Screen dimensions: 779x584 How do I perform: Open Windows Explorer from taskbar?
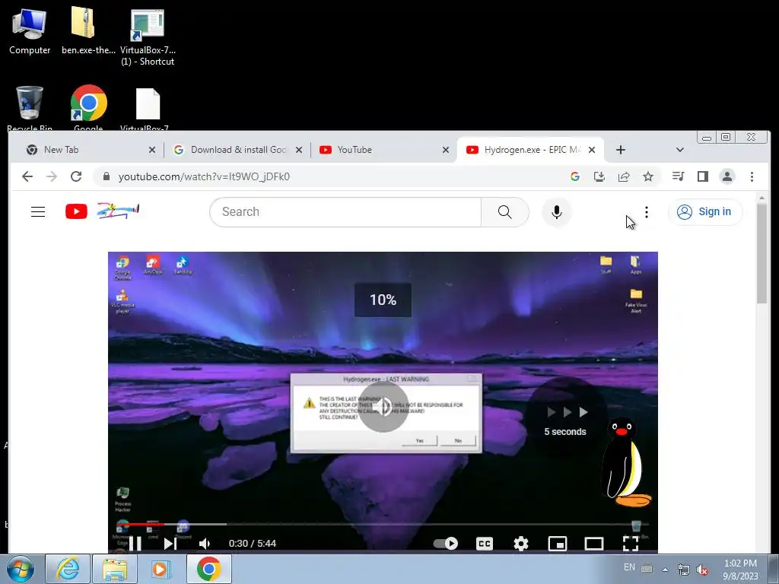point(116,569)
